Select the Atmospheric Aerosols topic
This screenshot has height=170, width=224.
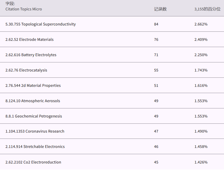pos(33,101)
